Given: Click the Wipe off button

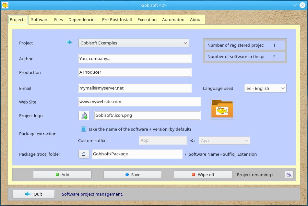Looking at the screenshot, I should (203, 174).
